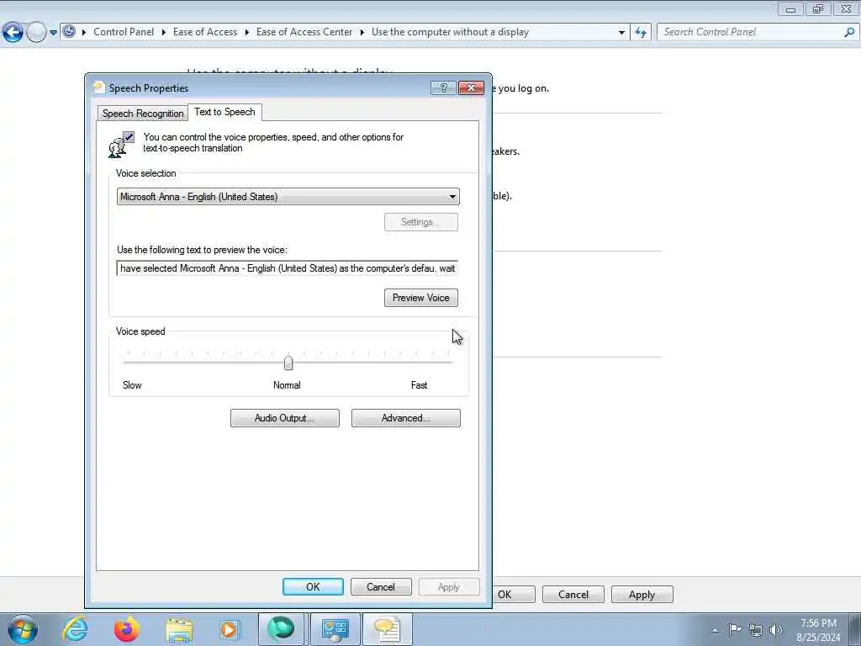Click the Show desktop strip

pos(855,629)
